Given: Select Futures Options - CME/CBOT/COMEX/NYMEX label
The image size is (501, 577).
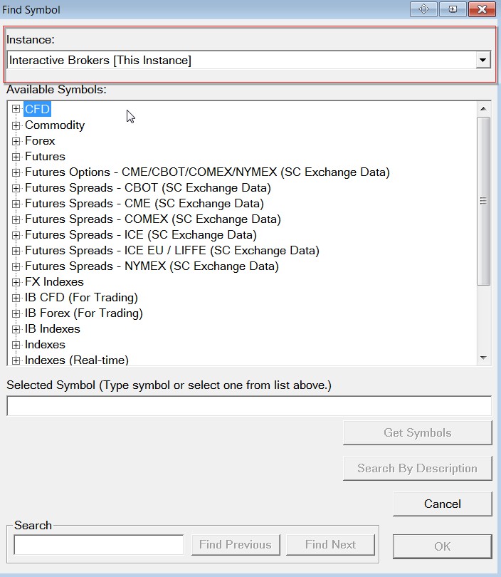Looking at the screenshot, I should tap(207, 172).
